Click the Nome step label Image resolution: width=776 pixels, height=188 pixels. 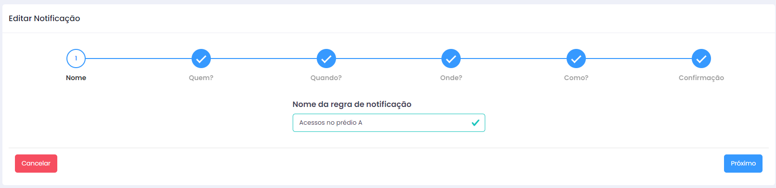click(x=76, y=78)
